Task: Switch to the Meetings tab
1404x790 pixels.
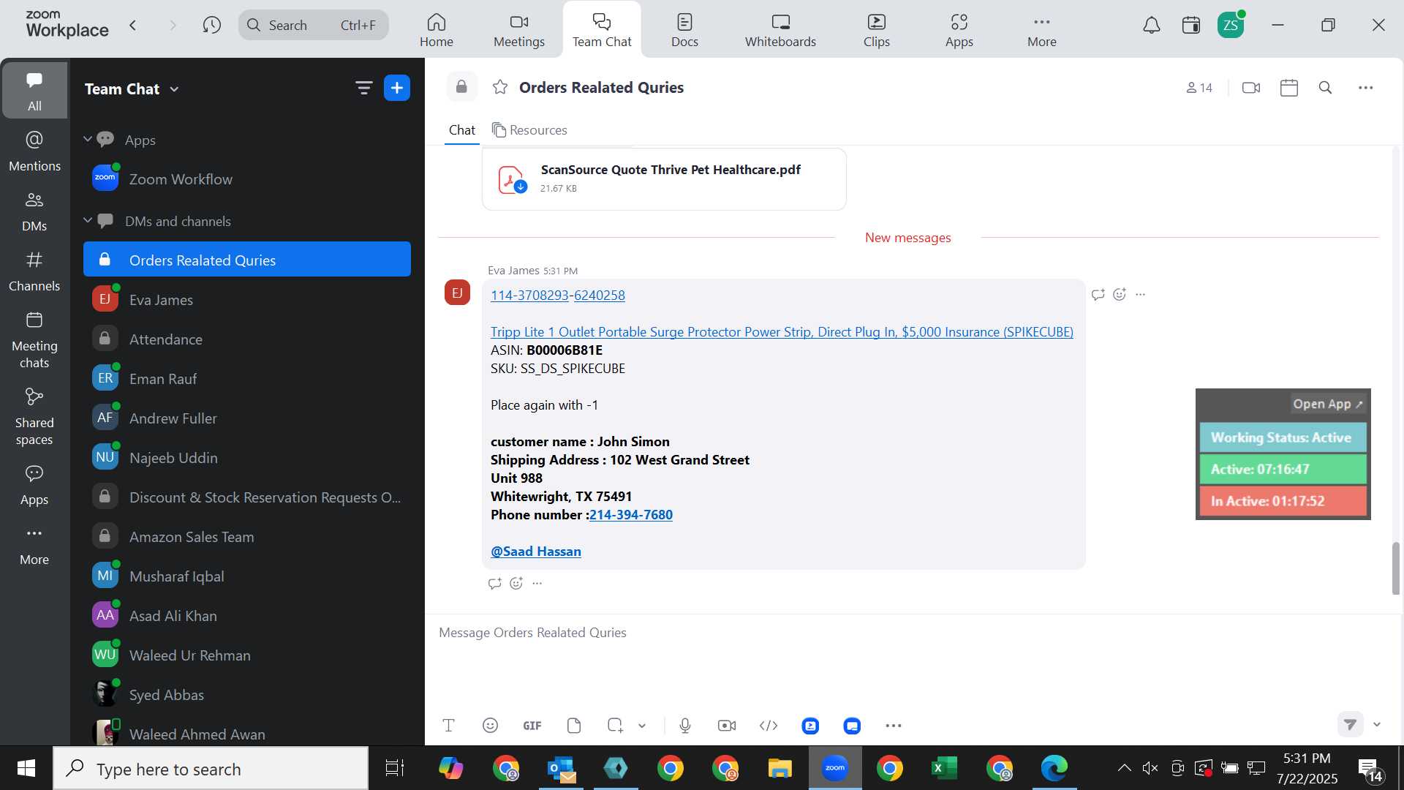Action: 519,30
